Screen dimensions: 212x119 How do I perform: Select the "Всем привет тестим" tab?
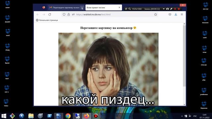click(104, 8)
